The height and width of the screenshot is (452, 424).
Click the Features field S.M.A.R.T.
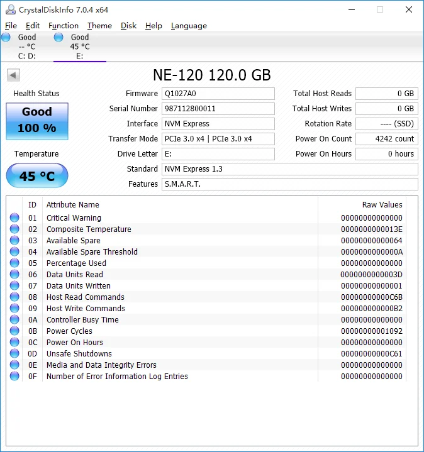290,184
